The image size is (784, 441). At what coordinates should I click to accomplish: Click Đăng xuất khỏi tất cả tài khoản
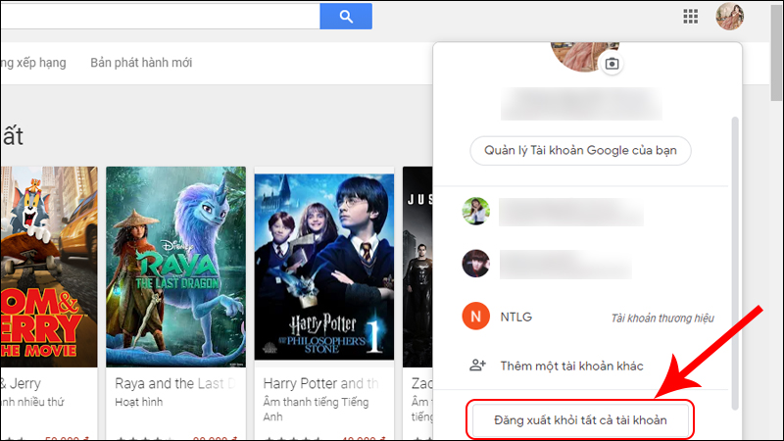(580, 420)
